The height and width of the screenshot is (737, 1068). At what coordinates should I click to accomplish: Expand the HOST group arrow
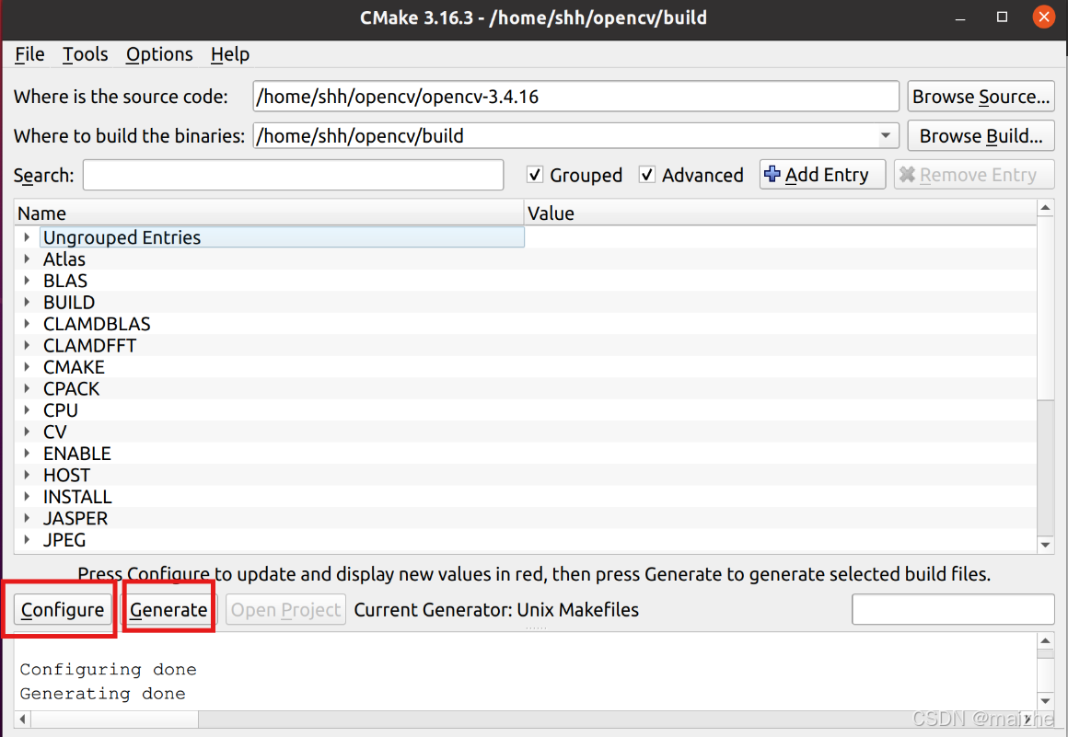click(27, 475)
